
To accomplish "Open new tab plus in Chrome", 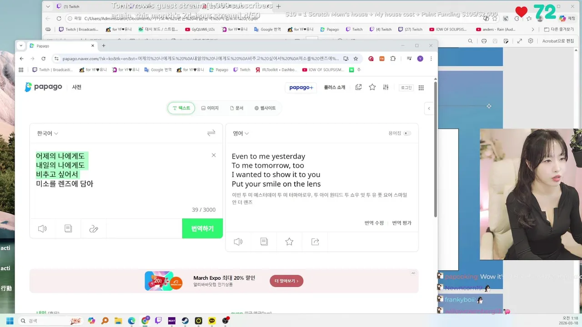I will coord(104,46).
